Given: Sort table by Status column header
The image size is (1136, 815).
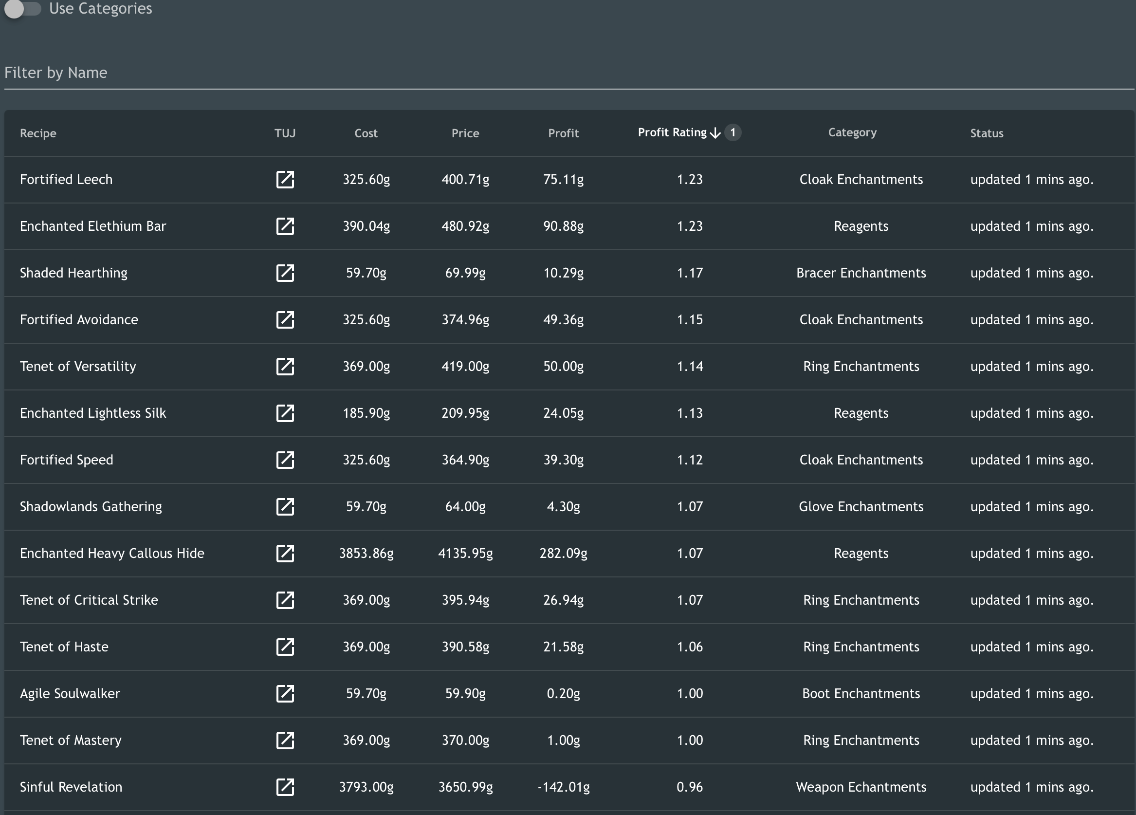Looking at the screenshot, I should [x=987, y=133].
